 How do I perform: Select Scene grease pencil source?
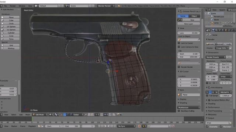point(183,16)
